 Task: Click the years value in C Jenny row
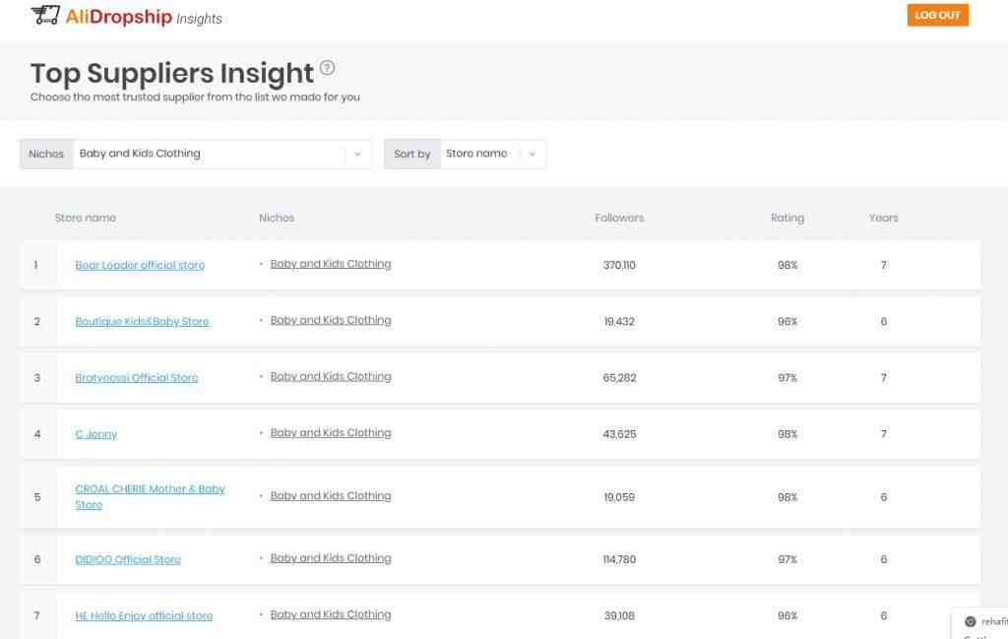click(883, 434)
